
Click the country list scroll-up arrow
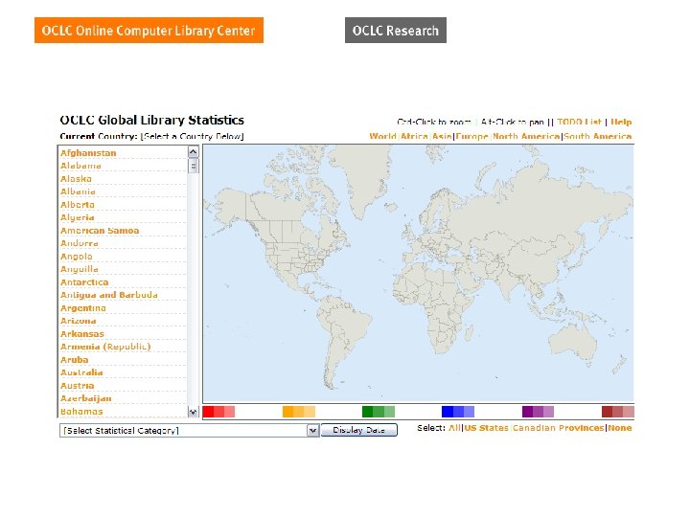[194, 152]
